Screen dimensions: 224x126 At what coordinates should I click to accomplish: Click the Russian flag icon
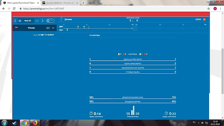click(17, 28)
